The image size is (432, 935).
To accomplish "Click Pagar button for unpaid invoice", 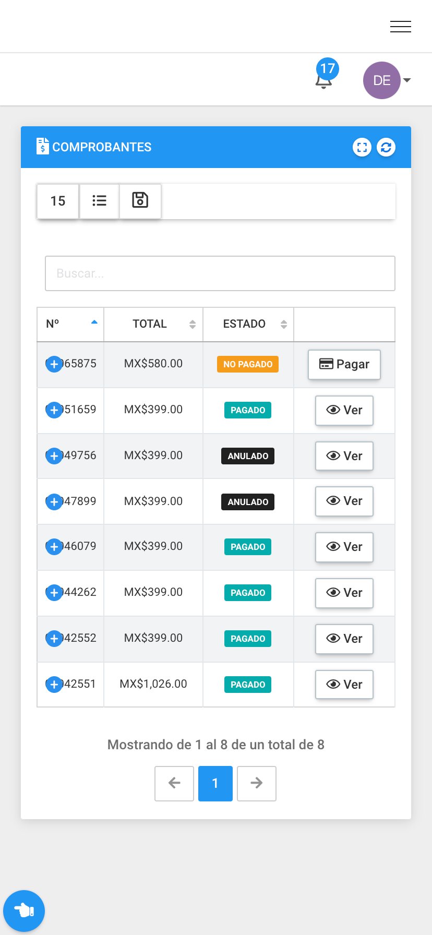I will point(344,364).
